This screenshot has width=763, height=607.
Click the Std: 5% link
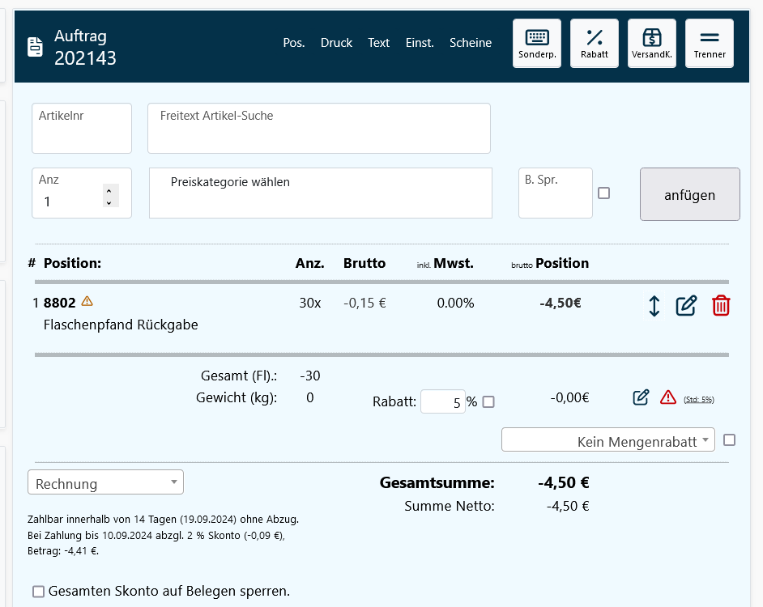coord(699,400)
